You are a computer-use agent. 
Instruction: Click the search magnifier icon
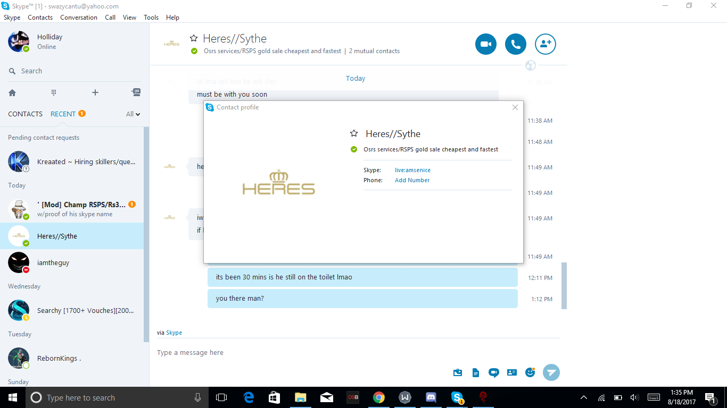[12, 71]
